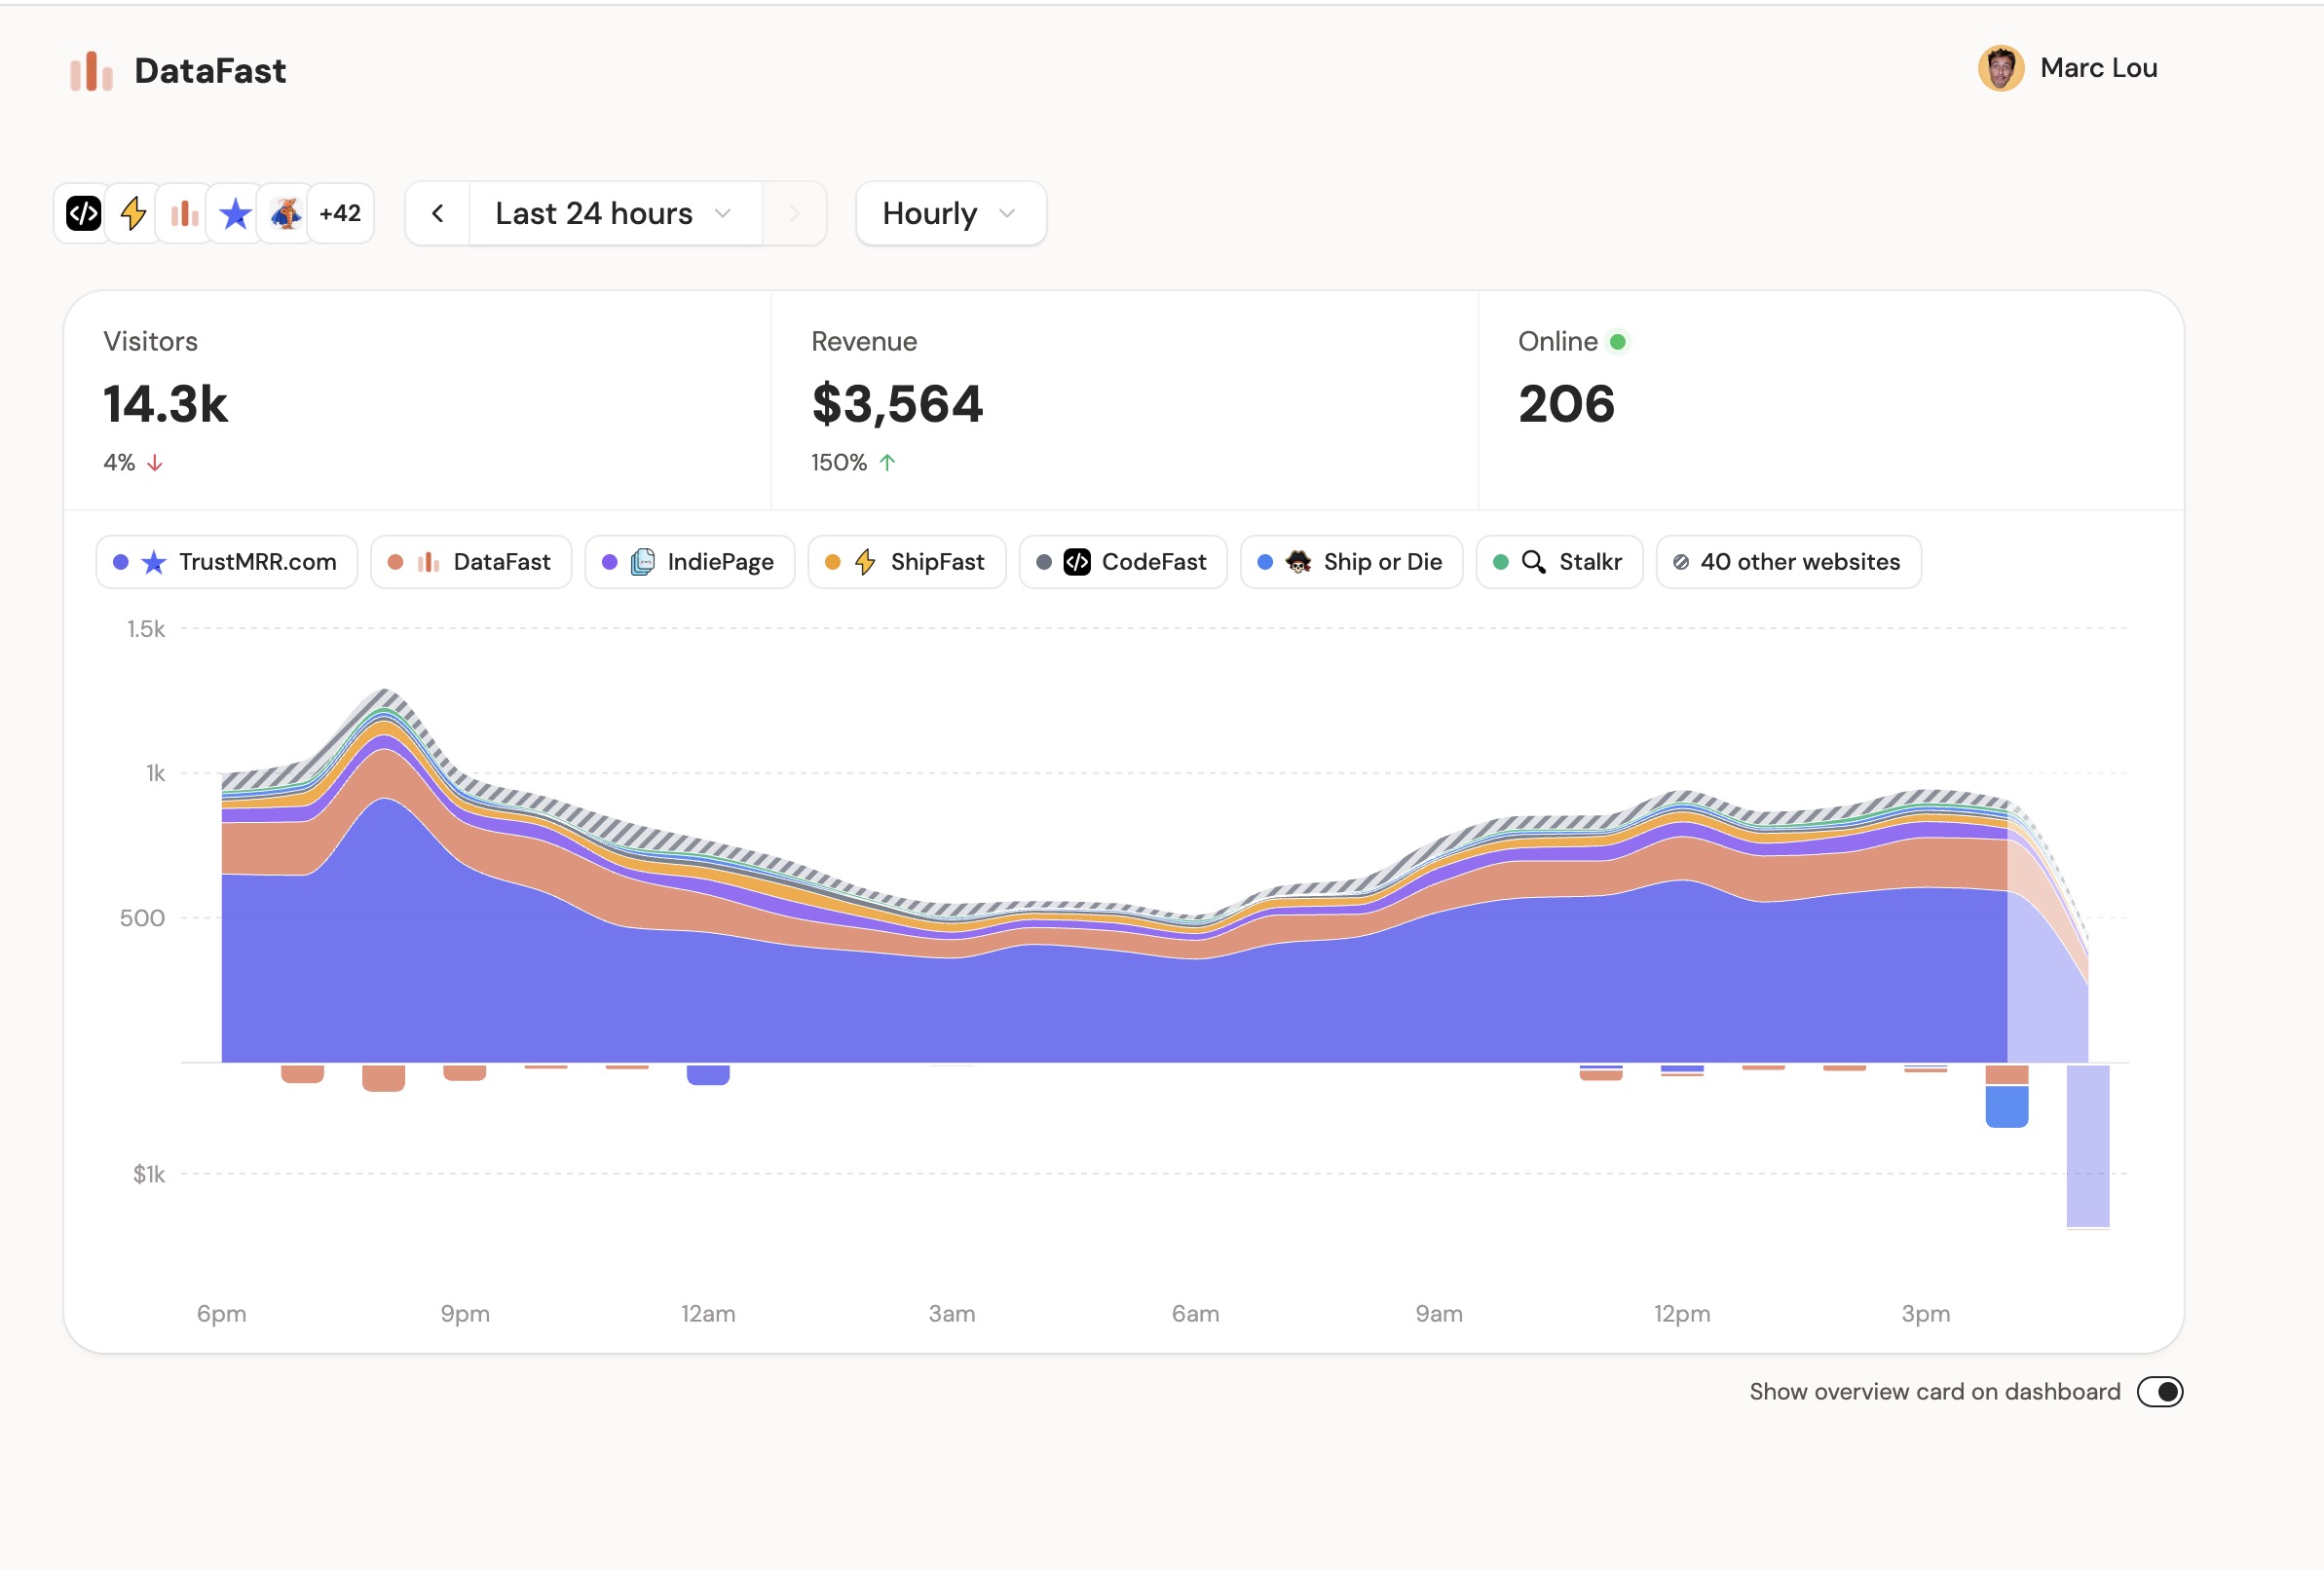Toggle IndiePage series in chart legend

[x=689, y=562]
